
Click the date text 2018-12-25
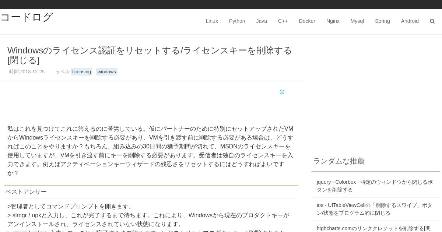pos(32,71)
